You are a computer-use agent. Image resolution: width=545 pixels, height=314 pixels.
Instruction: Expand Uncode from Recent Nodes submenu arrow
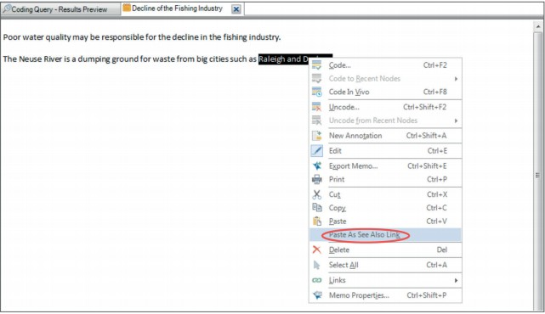tap(456, 121)
